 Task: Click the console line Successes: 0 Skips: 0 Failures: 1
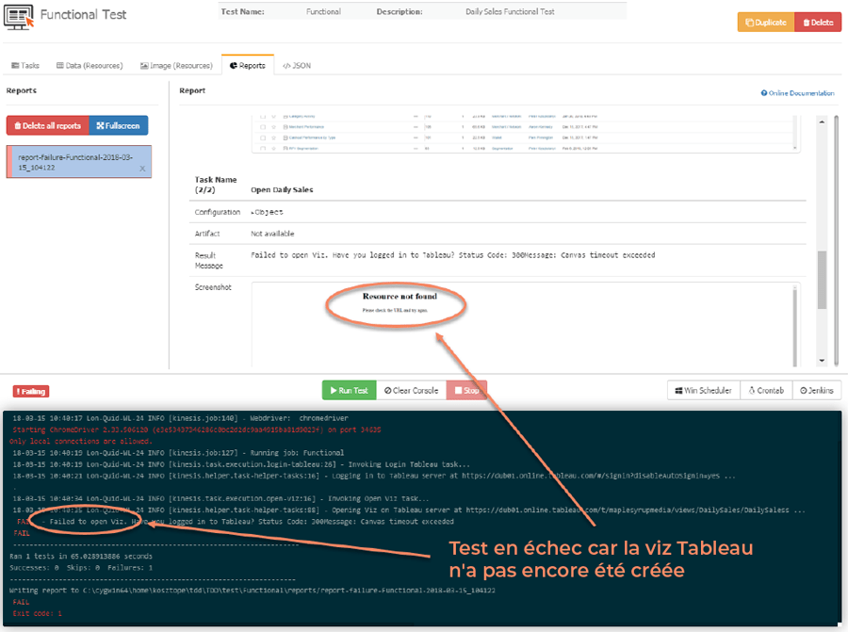(x=81, y=568)
